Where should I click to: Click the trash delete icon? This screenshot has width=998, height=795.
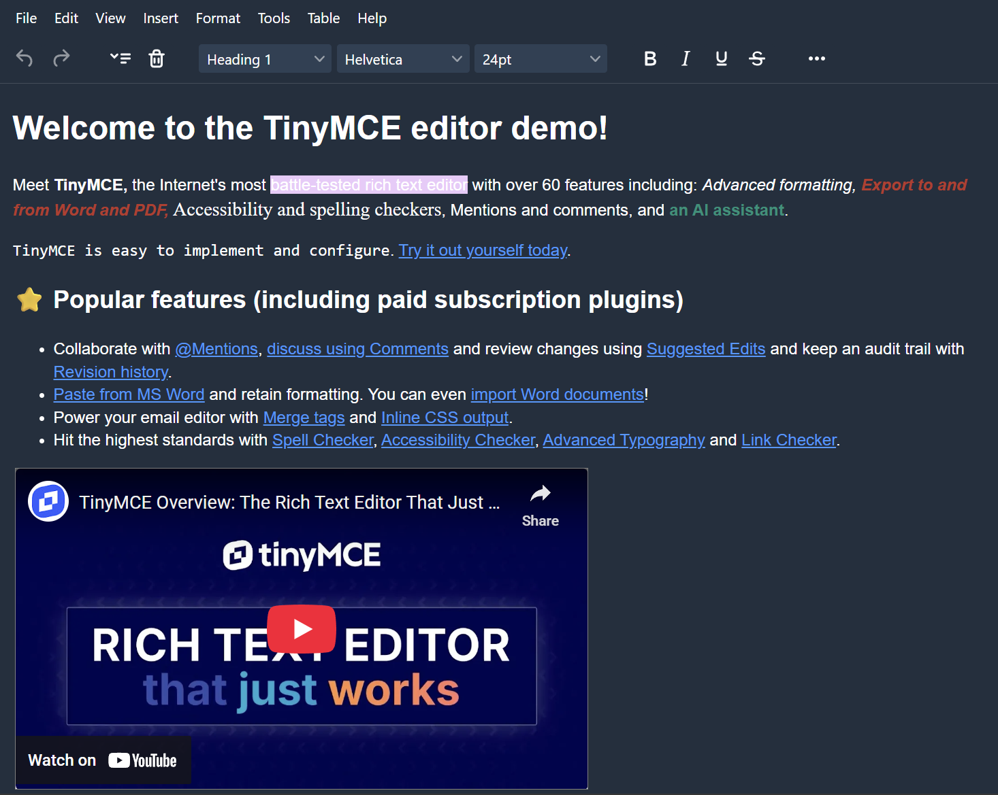pyautogui.click(x=157, y=58)
